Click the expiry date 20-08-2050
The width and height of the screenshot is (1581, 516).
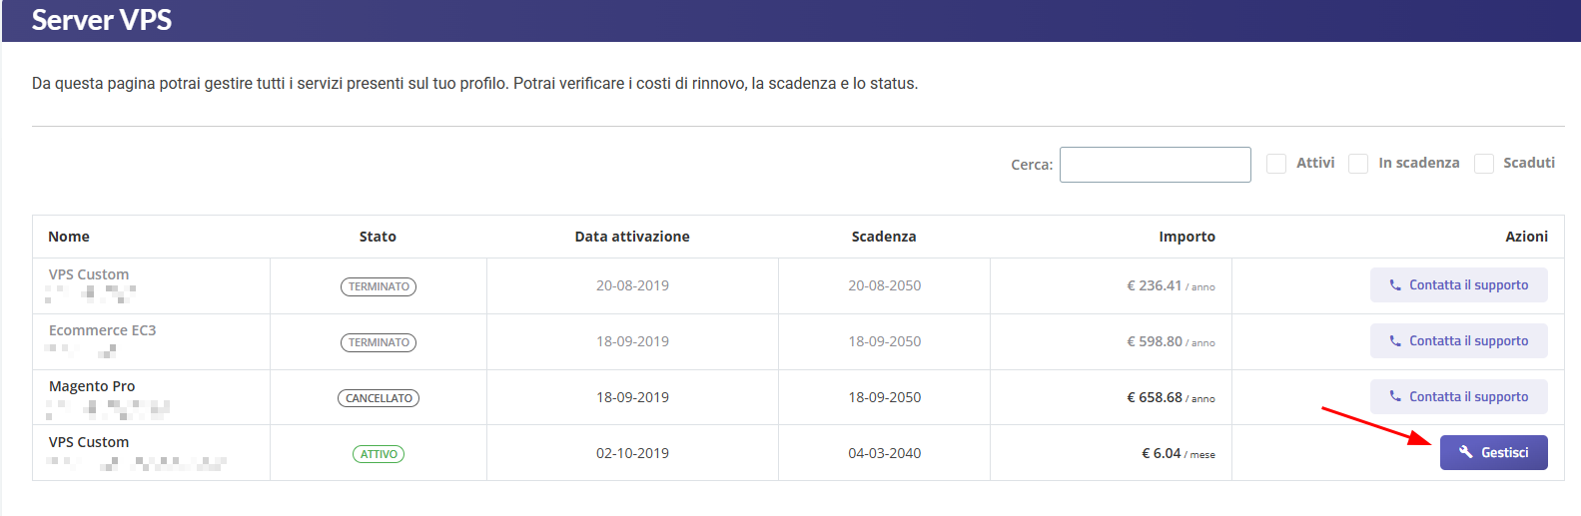884,285
